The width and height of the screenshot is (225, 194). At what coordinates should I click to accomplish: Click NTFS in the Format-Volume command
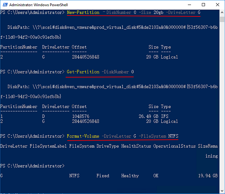click(x=173, y=136)
